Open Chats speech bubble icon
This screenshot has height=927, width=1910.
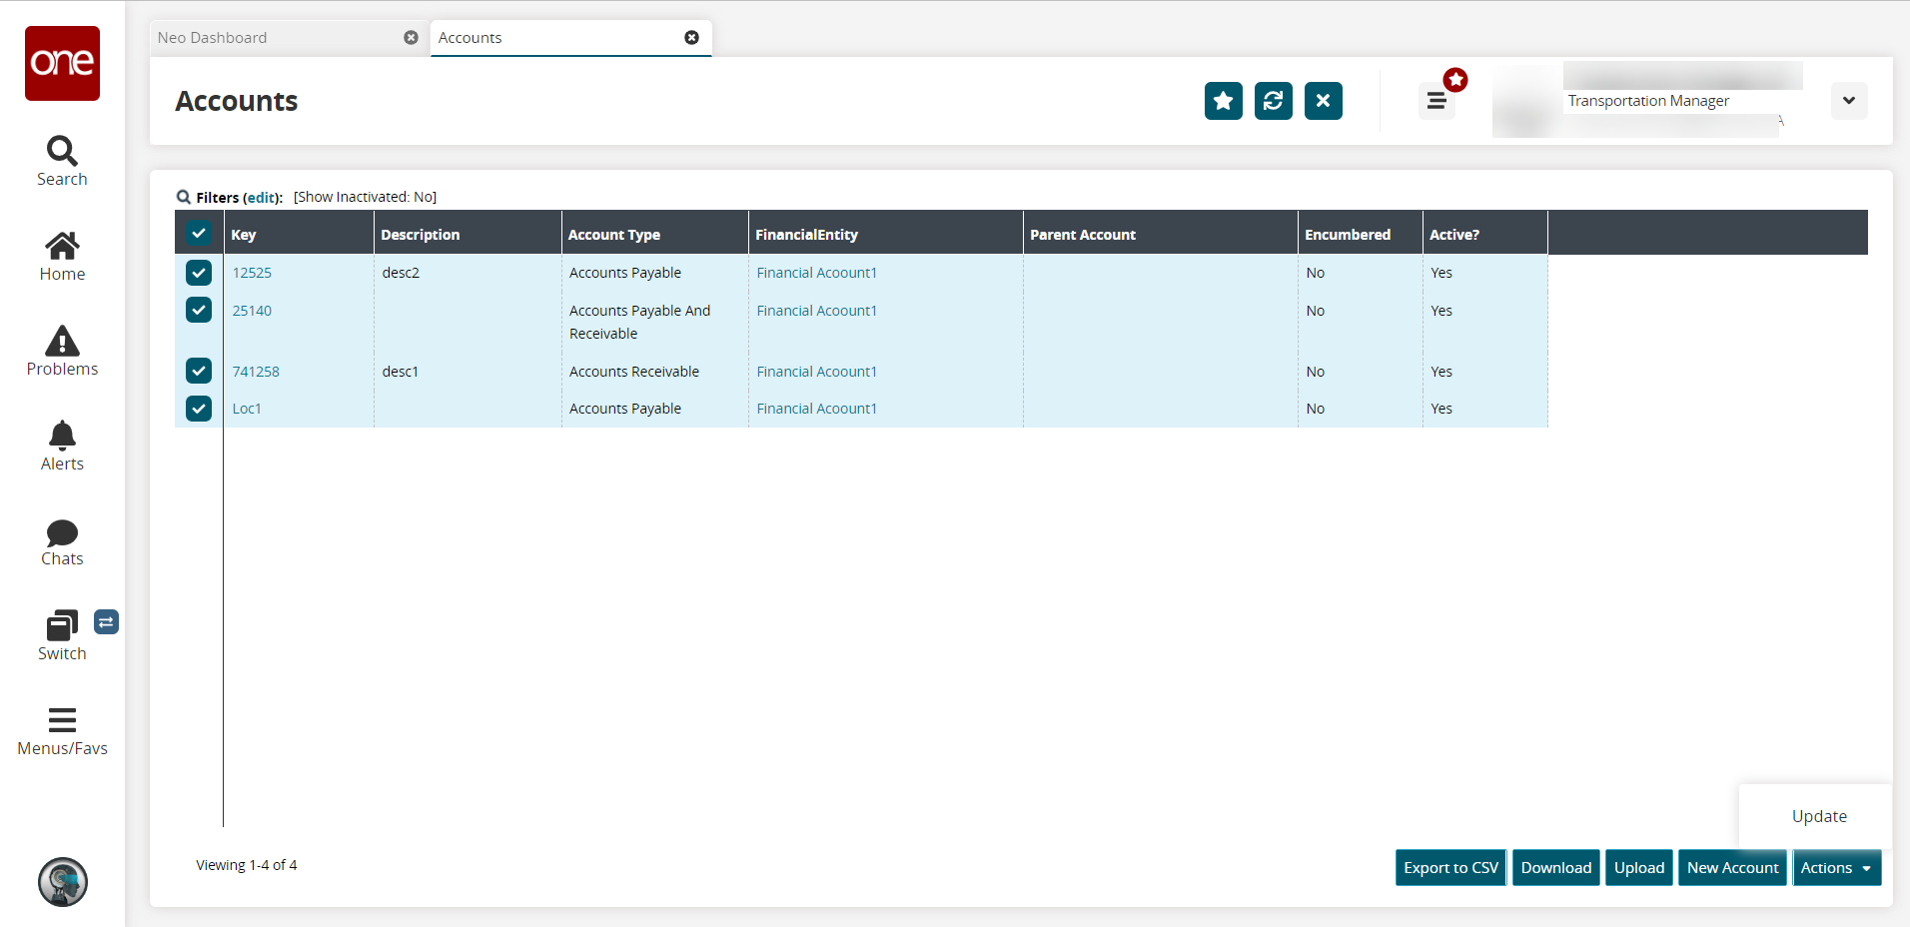(x=62, y=532)
